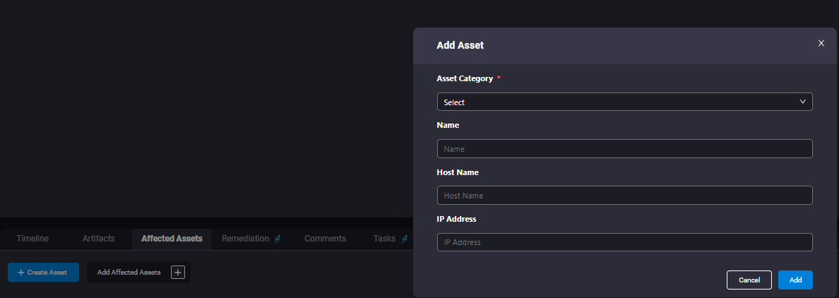Close the Add Asset dialog with X

(x=821, y=43)
